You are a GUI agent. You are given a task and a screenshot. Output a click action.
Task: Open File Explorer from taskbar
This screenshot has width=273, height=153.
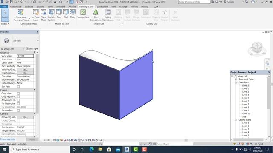pyautogui.click(x=100, y=149)
